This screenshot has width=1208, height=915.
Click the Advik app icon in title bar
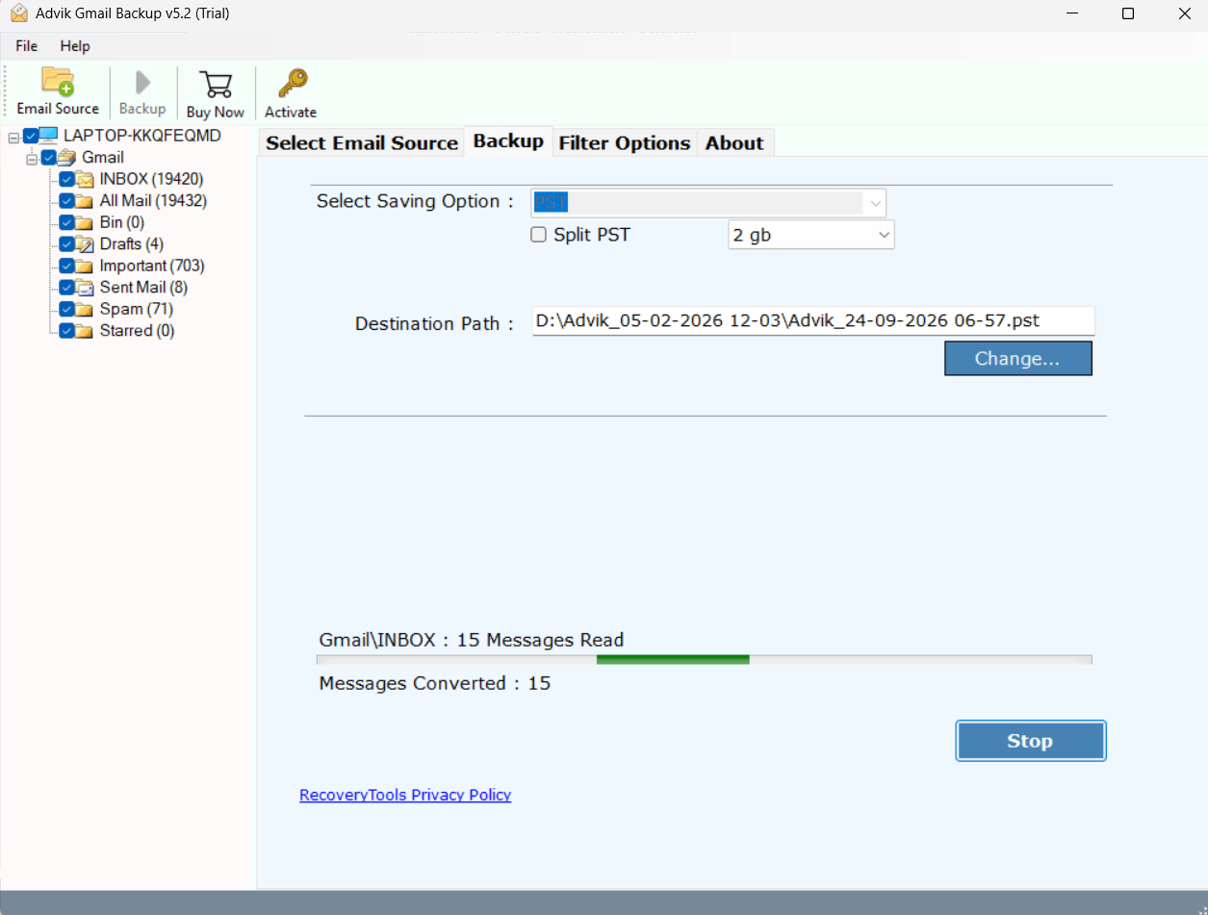[18, 13]
